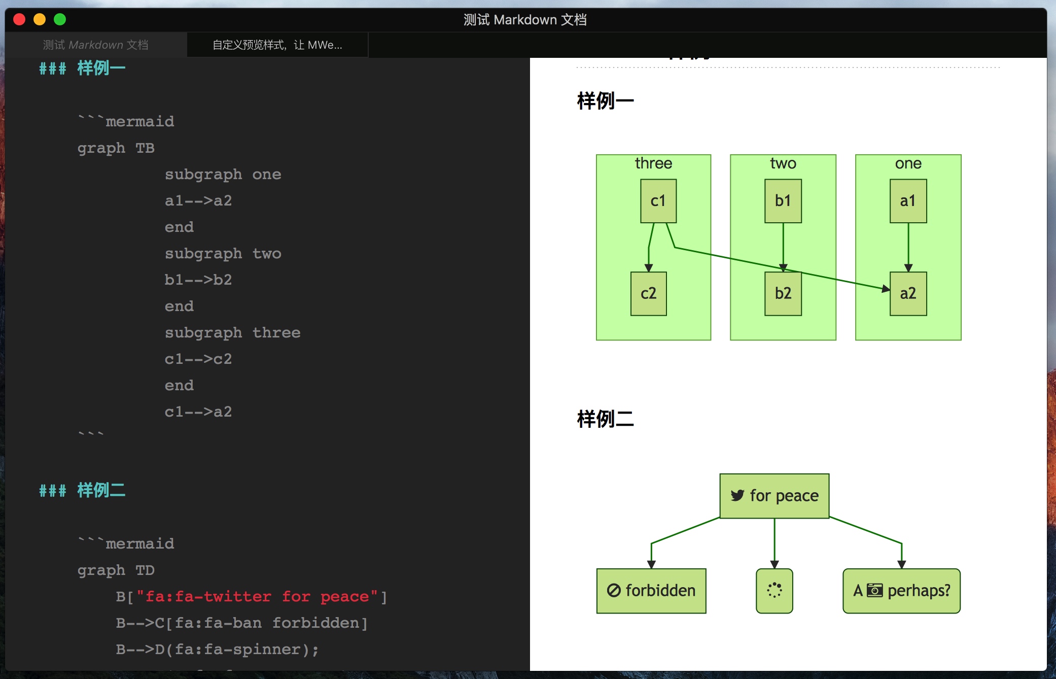Click the a2 node in subgraph one
1056x679 pixels.
pos(908,293)
